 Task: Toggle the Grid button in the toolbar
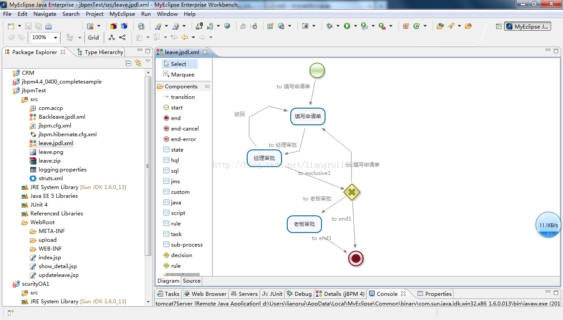tap(93, 38)
